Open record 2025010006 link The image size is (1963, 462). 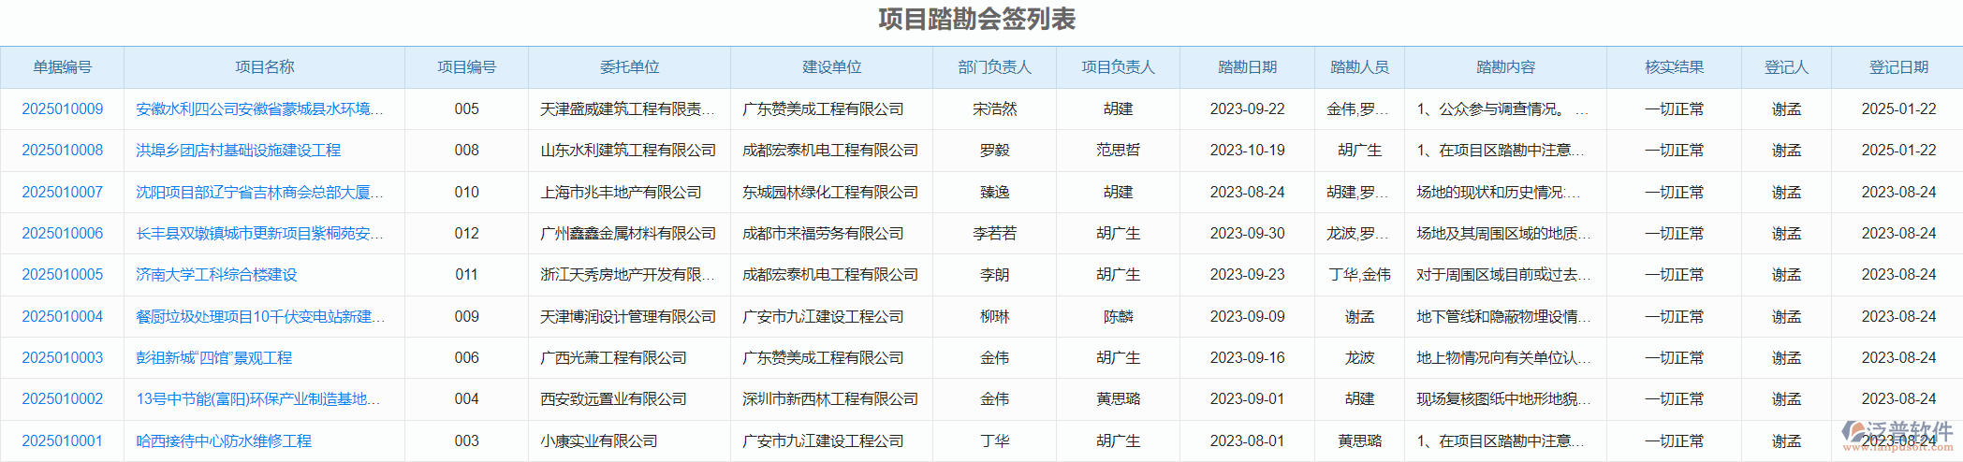(63, 234)
